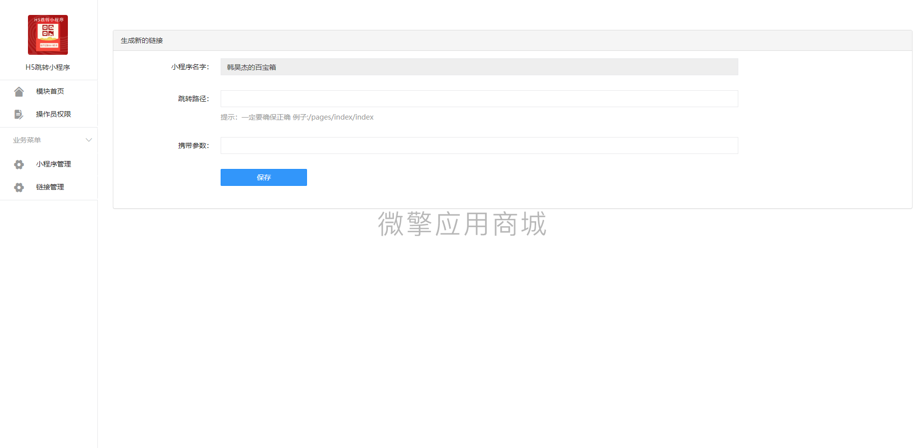Focus the 跳转路径 input field
Screen dimensions: 924x448
tap(479, 99)
